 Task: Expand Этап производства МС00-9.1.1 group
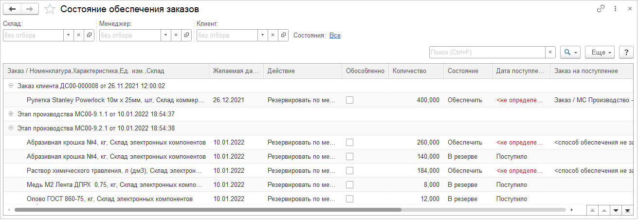(x=11, y=114)
